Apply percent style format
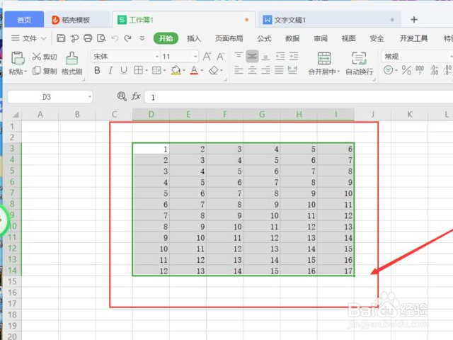The height and width of the screenshot is (340, 453). click(406, 70)
